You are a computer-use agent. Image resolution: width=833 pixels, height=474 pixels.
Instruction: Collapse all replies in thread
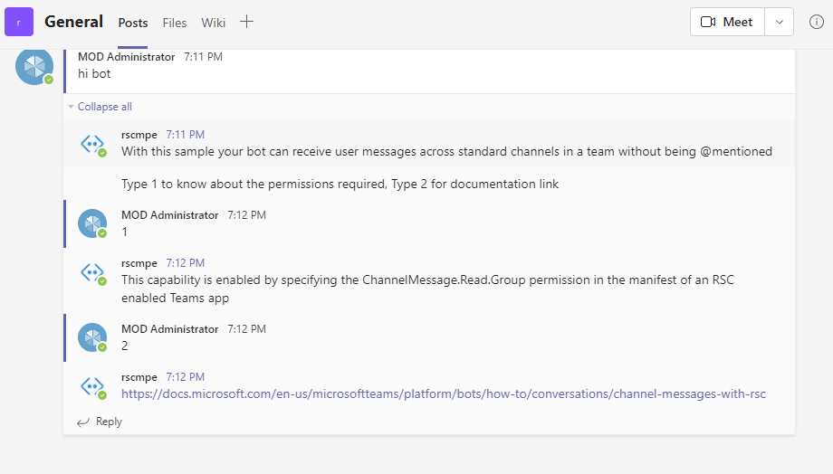point(105,107)
